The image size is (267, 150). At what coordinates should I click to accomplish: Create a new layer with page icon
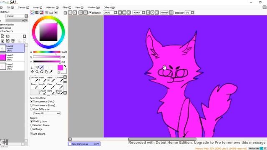pyautogui.click(x=3, y=36)
